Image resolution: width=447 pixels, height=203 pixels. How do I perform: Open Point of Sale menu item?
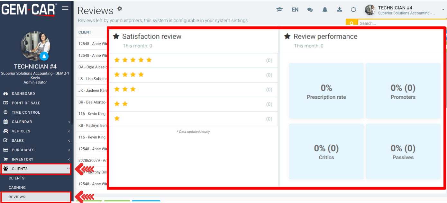coord(26,103)
